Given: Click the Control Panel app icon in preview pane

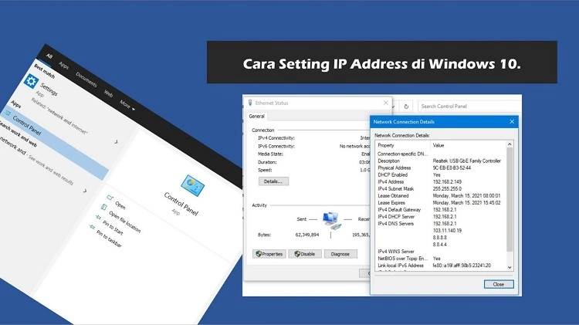Looking at the screenshot, I should point(192,186).
